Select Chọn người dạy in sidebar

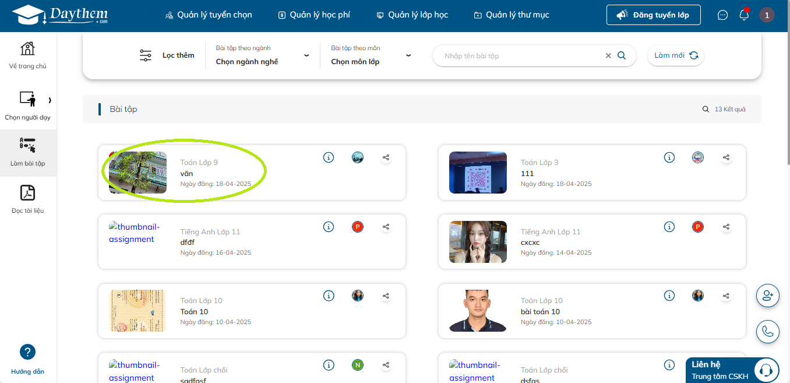click(27, 106)
